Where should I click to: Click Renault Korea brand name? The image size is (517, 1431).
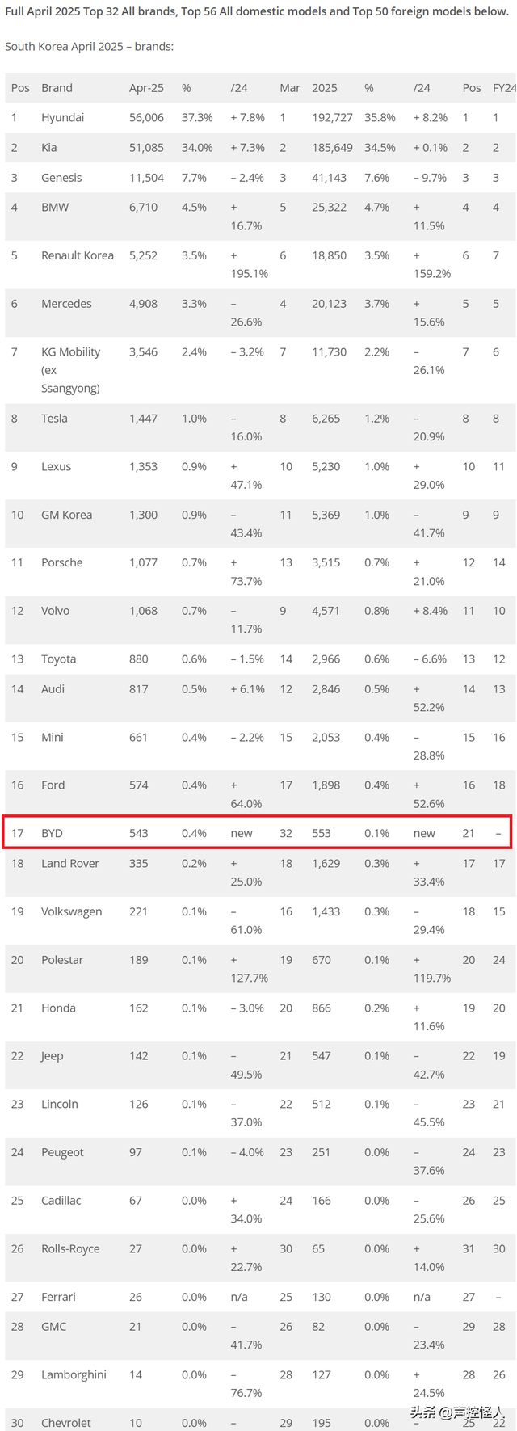[78, 255]
